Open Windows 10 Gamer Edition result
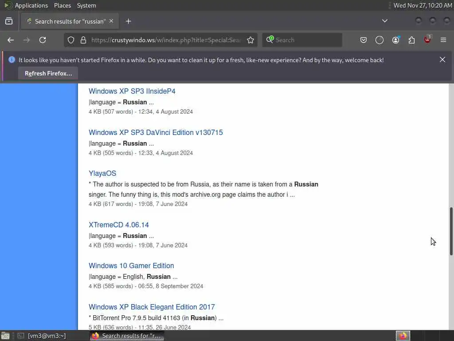This screenshot has width=454, height=341. pos(131,266)
